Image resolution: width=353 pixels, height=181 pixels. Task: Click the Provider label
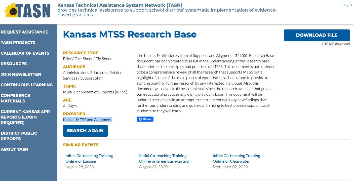(74, 114)
